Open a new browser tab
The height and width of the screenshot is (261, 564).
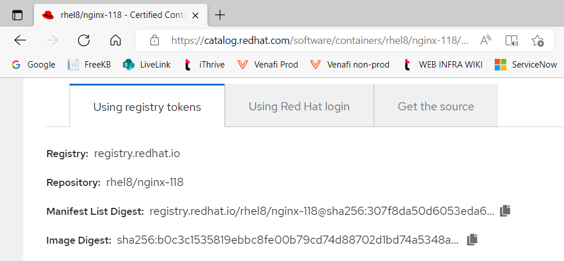[x=220, y=15]
